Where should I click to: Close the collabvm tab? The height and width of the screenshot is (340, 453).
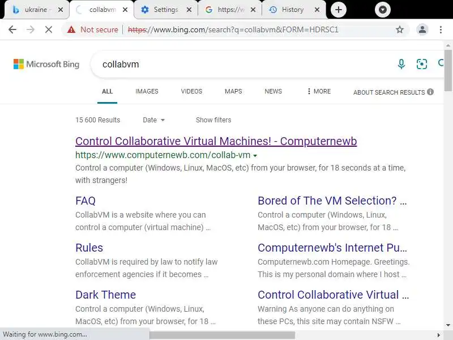pyautogui.click(x=125, y=10)
